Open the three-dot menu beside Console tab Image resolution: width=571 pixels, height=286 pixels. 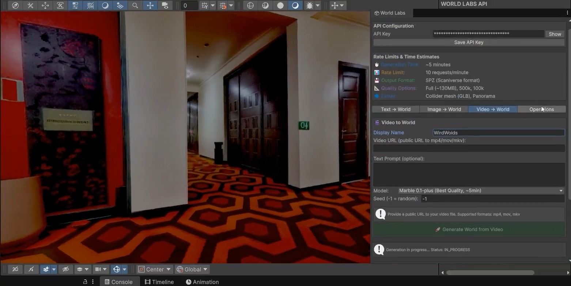click(93, 282)
